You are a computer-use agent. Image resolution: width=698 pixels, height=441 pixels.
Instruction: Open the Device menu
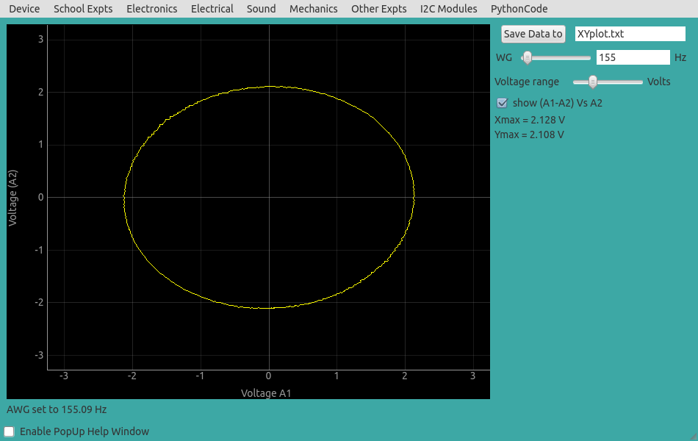pyautogui.click(x=23, y=9)
